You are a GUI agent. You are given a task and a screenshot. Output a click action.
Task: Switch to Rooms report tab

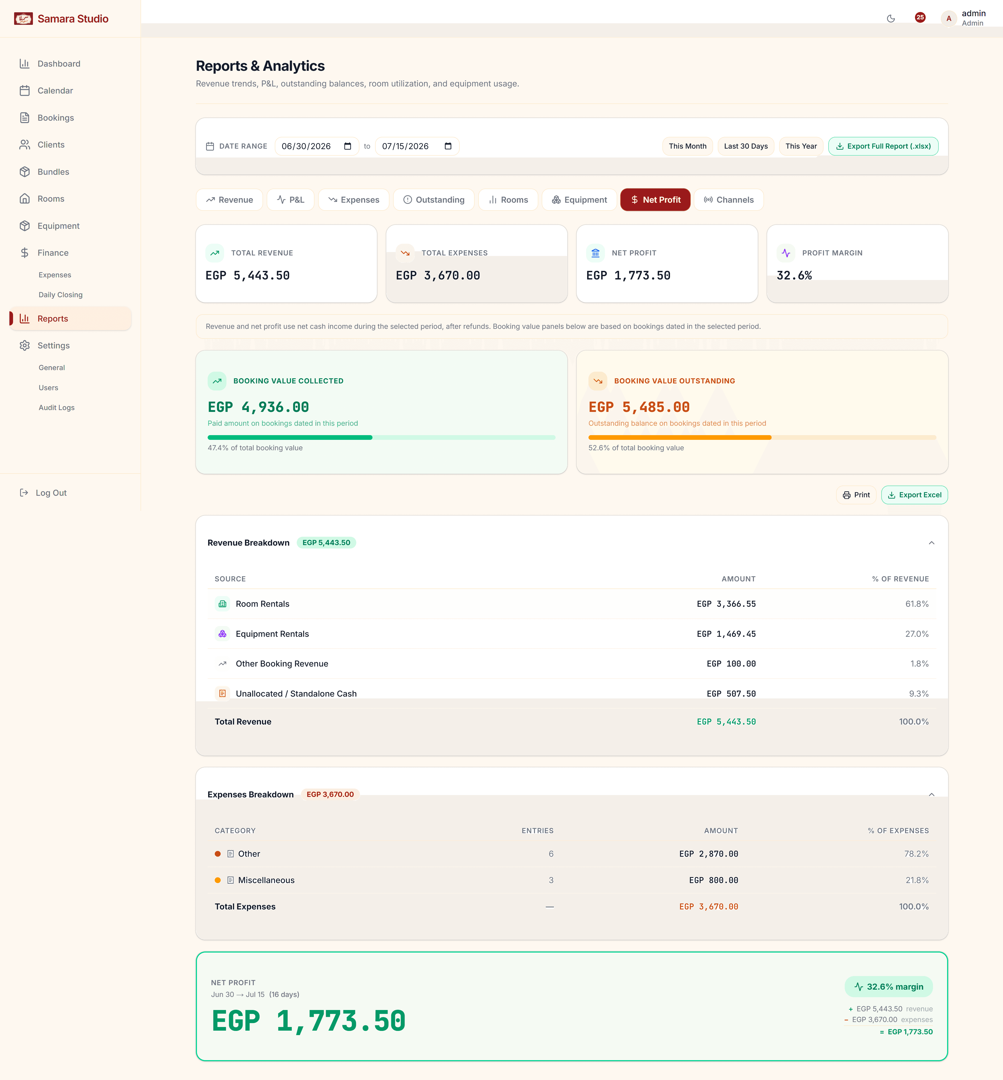[x=508, y=200]
